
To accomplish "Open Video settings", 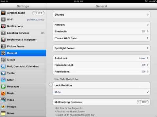I will (x=23, y=100).
